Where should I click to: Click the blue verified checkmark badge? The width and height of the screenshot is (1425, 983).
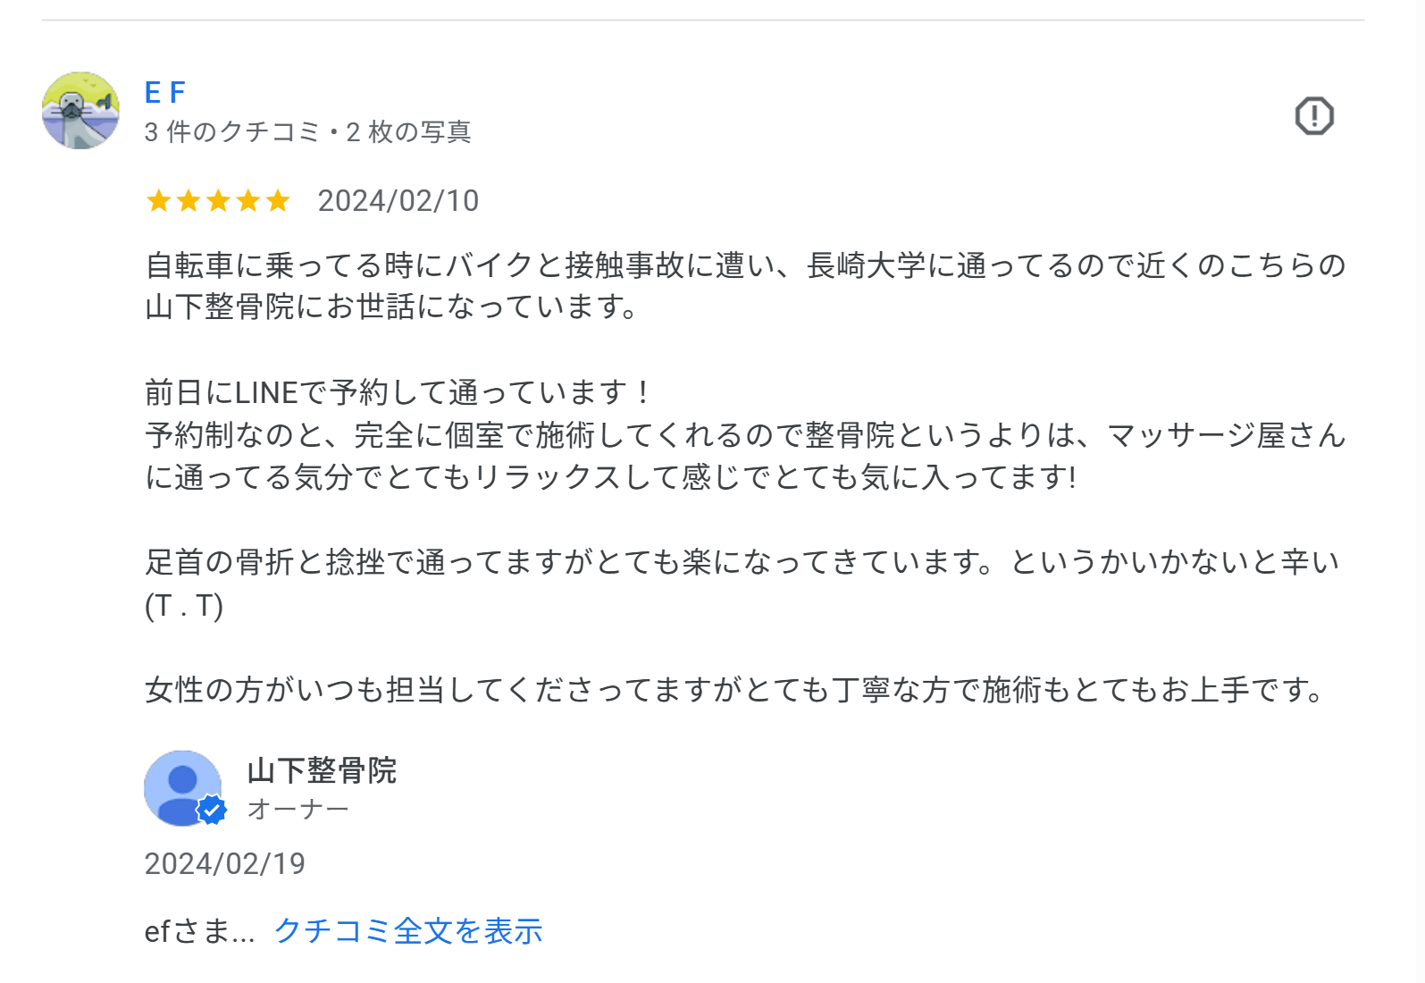point(212,810)
